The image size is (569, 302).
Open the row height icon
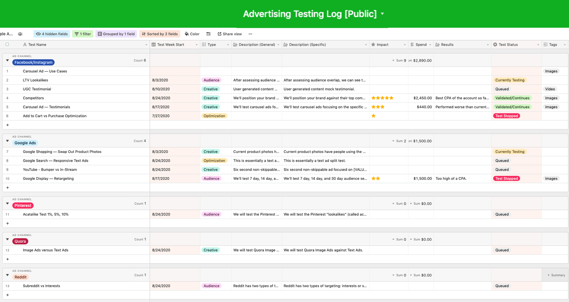[x=208, y=34]
